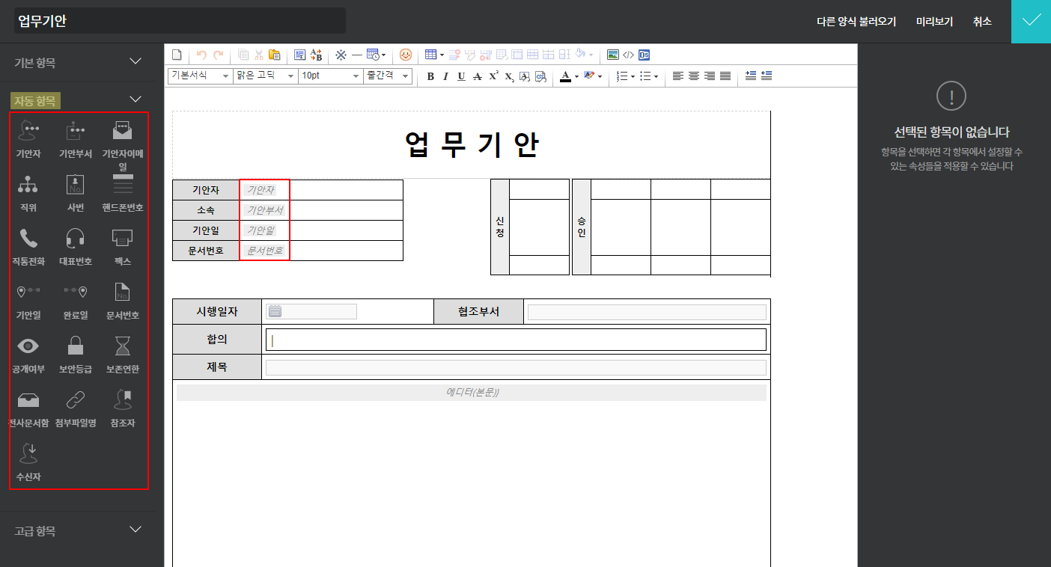Apply superscript formatting
This screenshot has height=567, width=1051.
click(493, 76)
